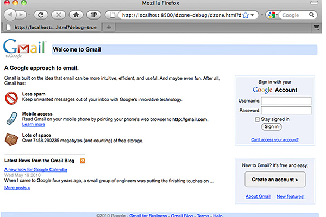Click the Reload page button

click(41, 15)
